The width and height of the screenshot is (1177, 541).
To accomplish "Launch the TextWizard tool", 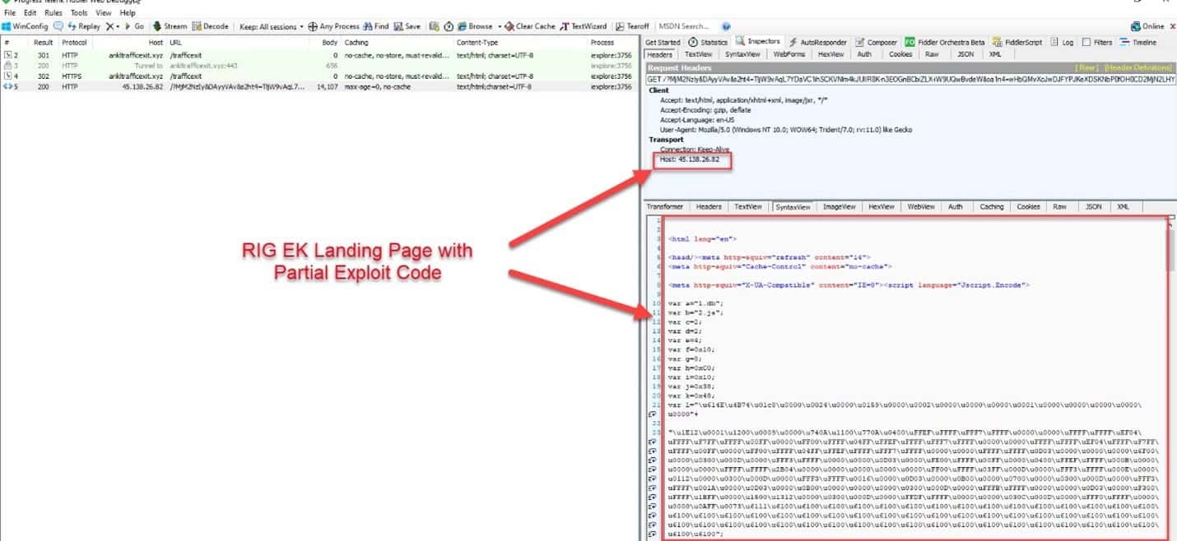I will coord(584,26).
